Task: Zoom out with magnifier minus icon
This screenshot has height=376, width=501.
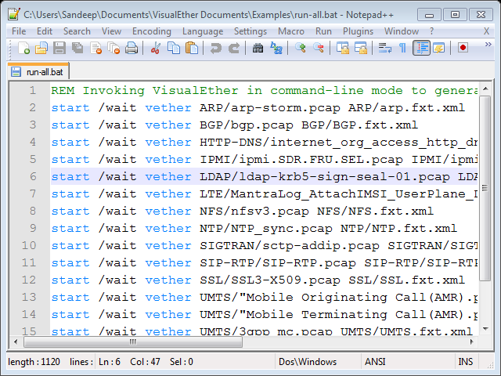Action: (319, 48)
